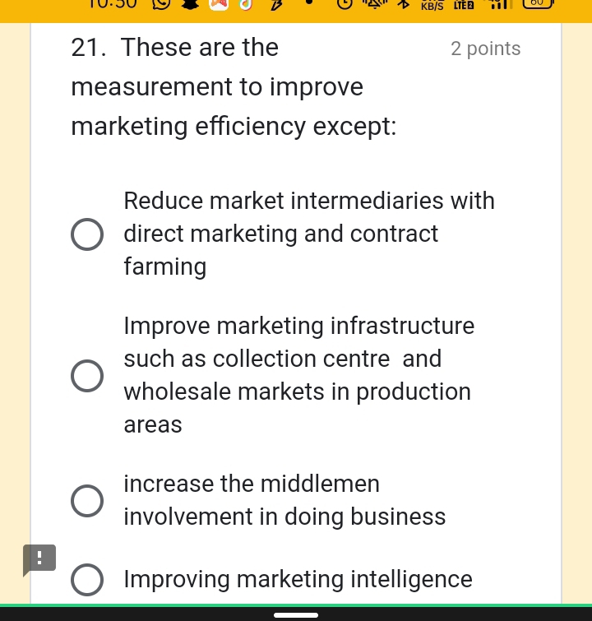Screen dimensions: 592x621
Task: Tap the '2 points' label
Action: (485, 49)
